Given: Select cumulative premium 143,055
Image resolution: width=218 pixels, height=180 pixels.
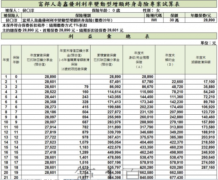Looking at the screenshot, I should point(114,97).
